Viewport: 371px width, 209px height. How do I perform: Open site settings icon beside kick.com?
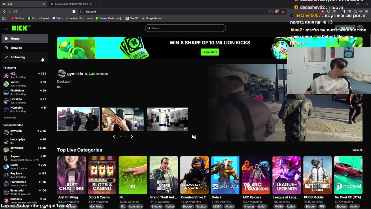coord(81,12)
